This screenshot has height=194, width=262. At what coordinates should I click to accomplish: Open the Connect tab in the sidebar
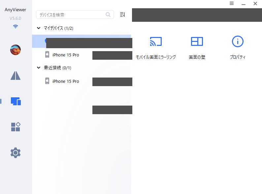16,76
